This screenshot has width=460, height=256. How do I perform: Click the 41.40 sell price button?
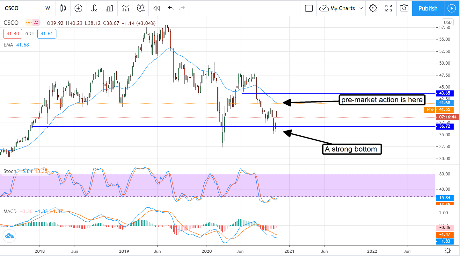13,34
